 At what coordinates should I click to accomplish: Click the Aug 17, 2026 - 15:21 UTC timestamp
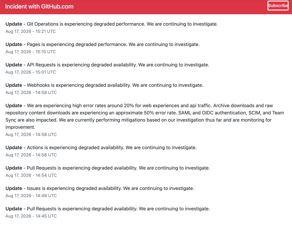(31, 31)
